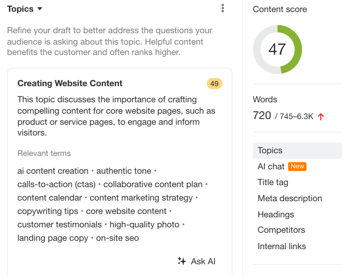
Task: Open the Meta description section
Action: (x=290, y=198)
